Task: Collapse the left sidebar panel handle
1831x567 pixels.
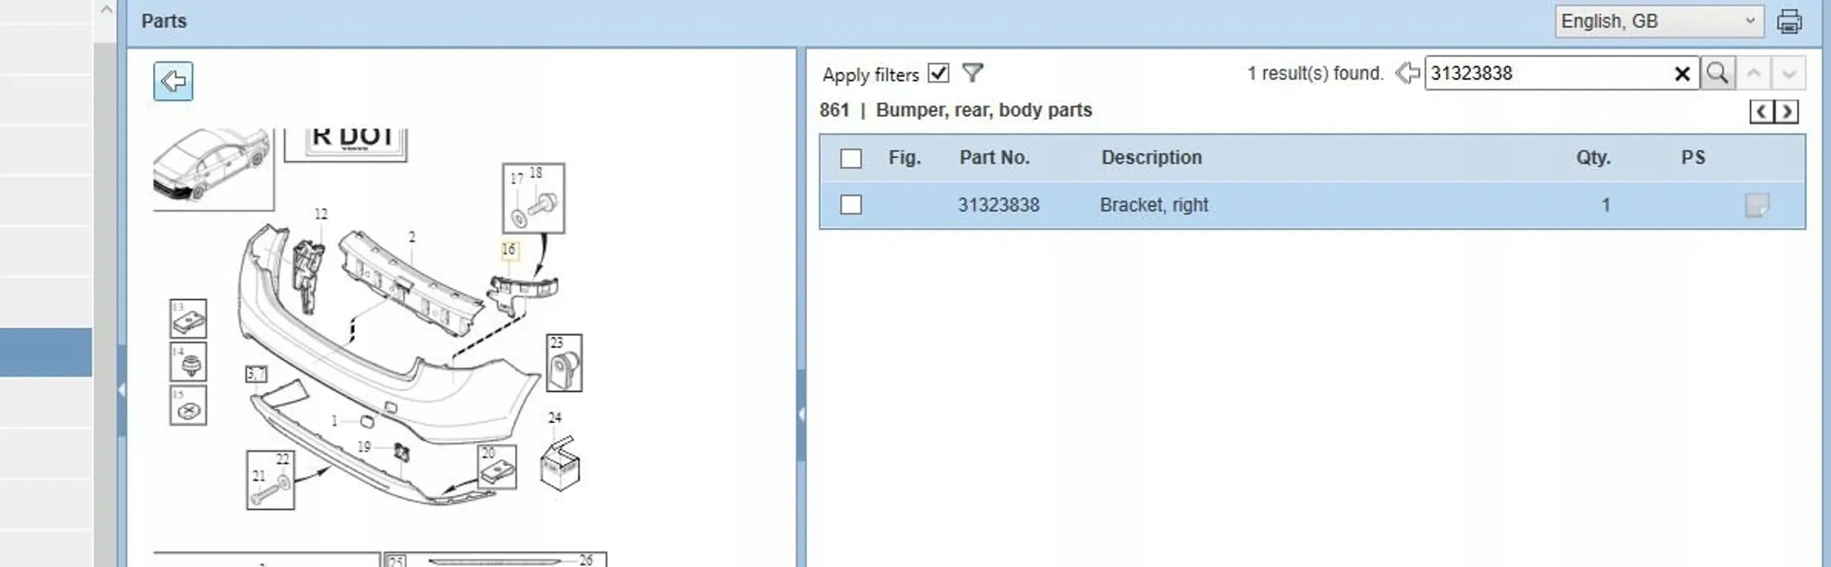Action: [x=122, y=390]
